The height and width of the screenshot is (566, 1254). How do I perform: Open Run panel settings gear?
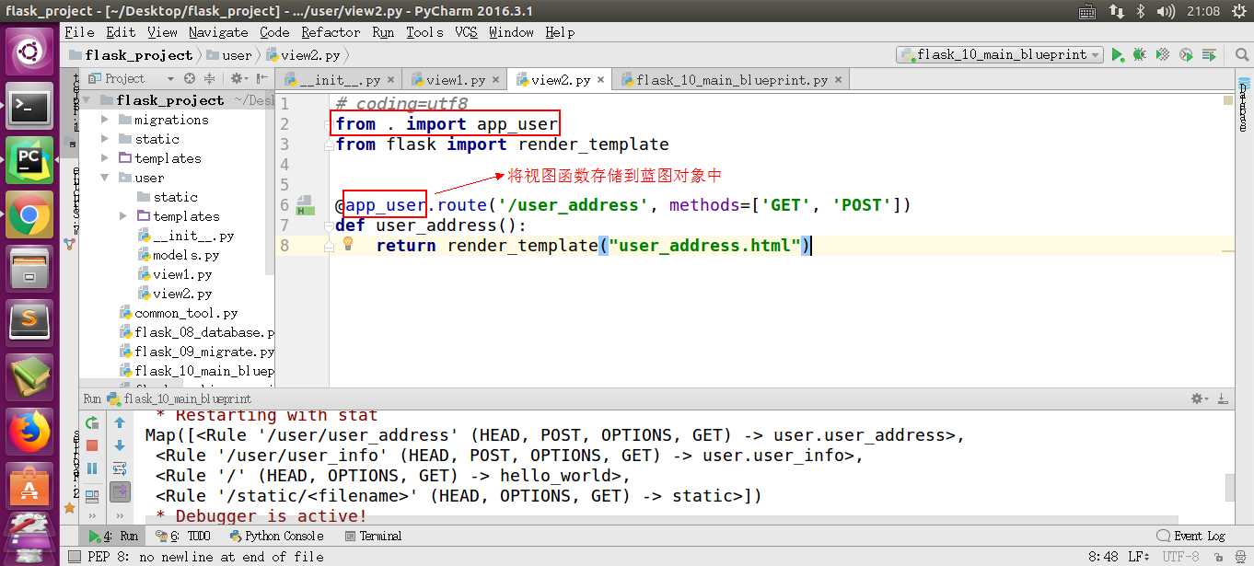pos(1200,399)
